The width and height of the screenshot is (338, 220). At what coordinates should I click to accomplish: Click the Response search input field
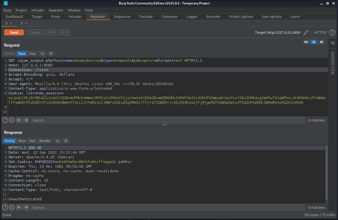tap(167, 207)
